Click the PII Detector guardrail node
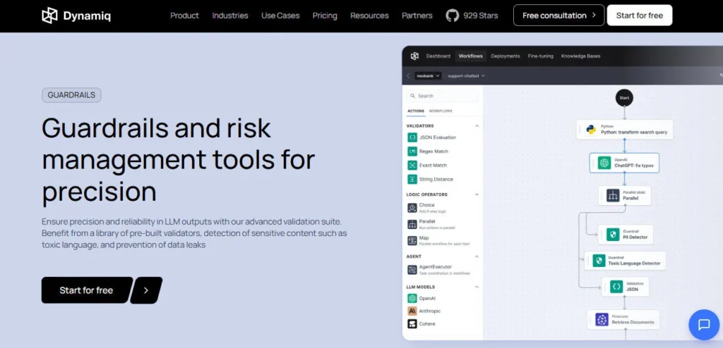Viewport: 723px width, 348px height. pos(626,235)
